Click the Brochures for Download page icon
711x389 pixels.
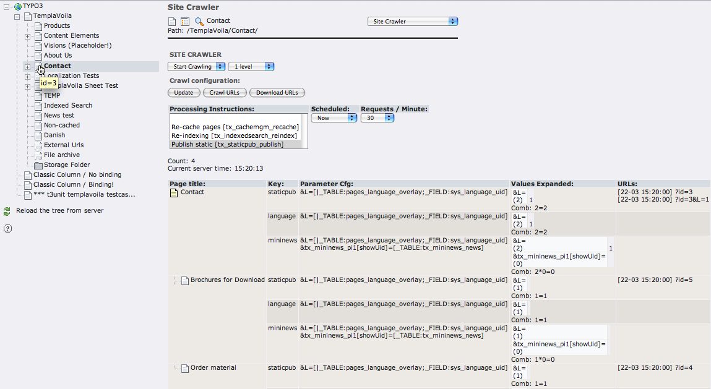click(x=184, y=281)
